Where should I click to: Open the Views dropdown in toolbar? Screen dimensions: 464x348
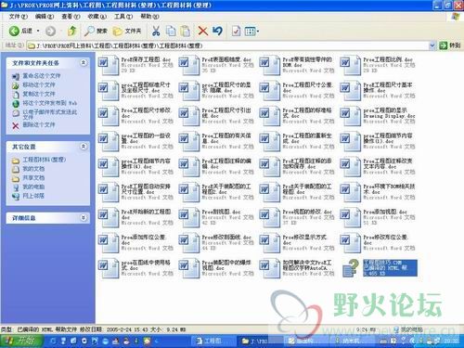pyautogui.click(x=251, y=31)
